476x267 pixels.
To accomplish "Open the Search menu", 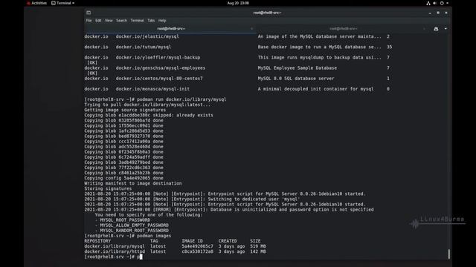I will [x=121, y=21].
